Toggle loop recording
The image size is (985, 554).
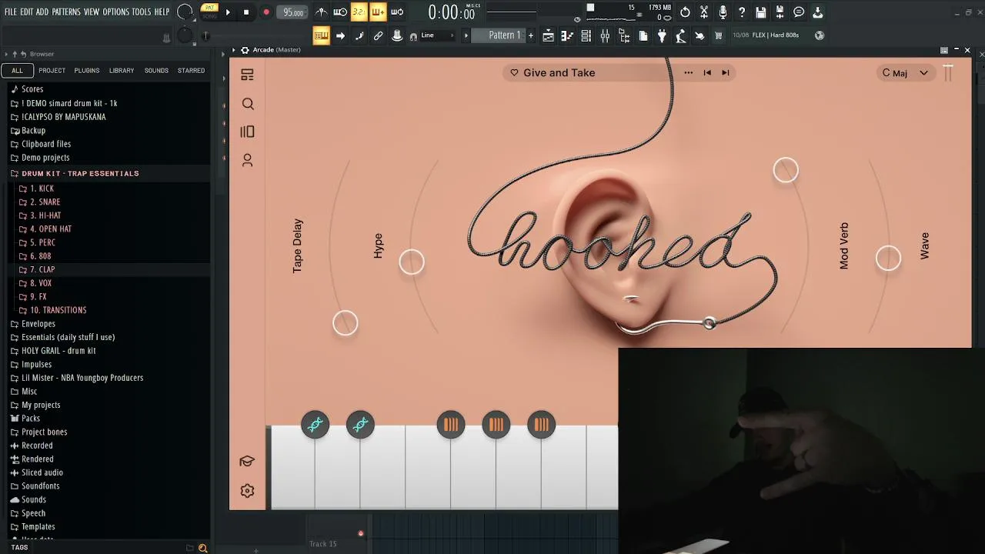click(x=397, y=12)
